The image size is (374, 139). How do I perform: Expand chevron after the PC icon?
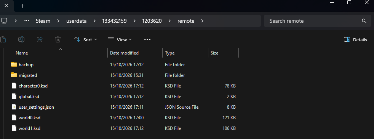pyautogui.click(x=16, y=21)
